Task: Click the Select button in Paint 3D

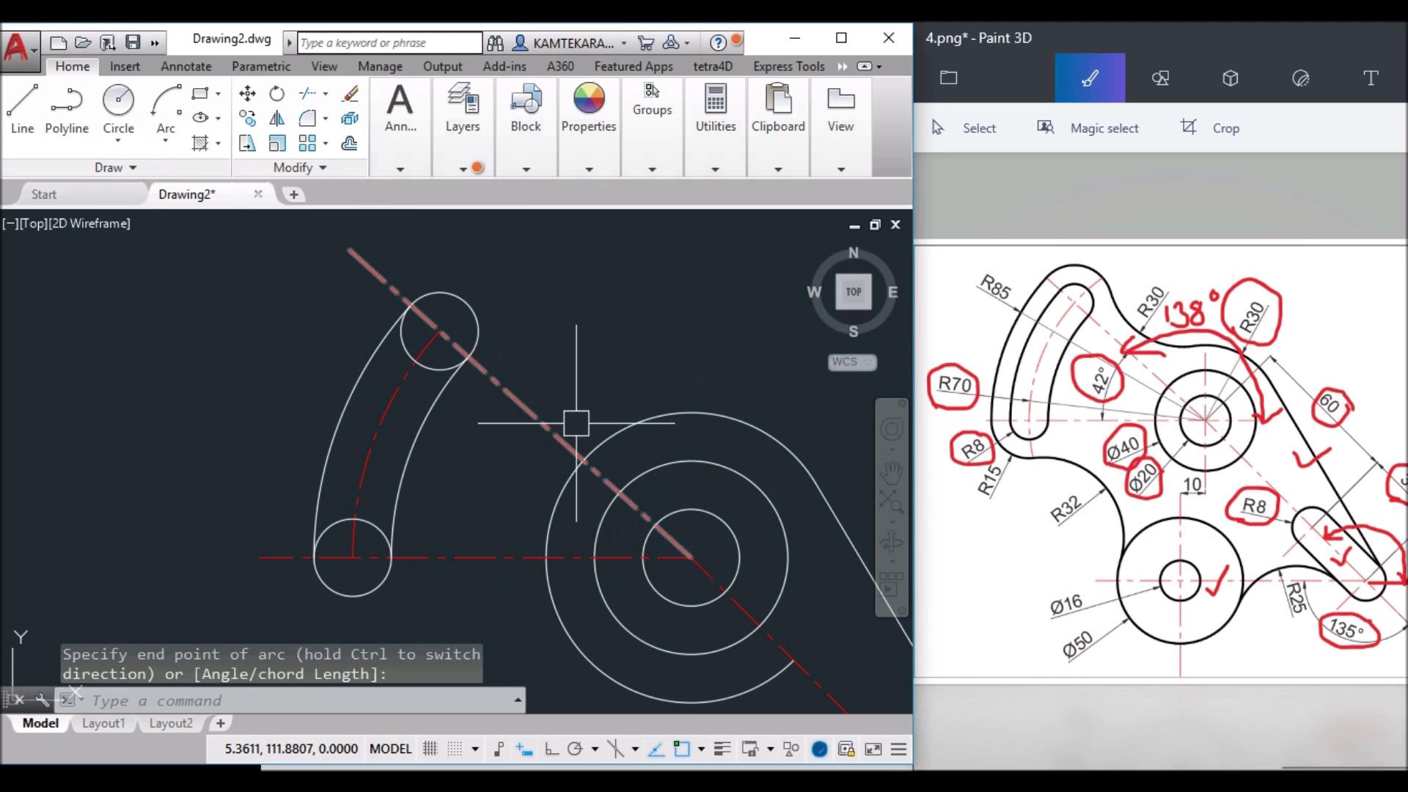Action: 980,128
